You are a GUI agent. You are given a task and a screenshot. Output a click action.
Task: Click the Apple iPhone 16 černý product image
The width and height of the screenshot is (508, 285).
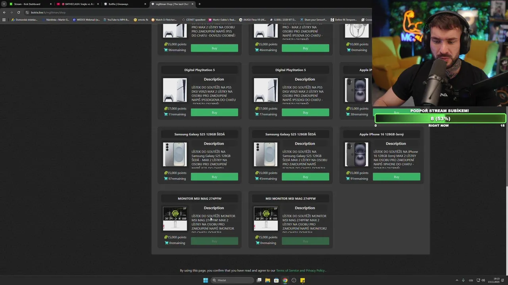pyautogui.click(x=356, y=154)
